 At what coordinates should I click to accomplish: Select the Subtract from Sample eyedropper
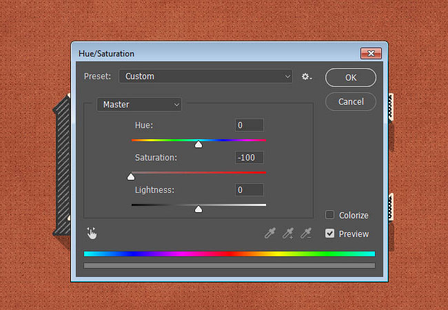pyautogui.click(x=306, y=234)
